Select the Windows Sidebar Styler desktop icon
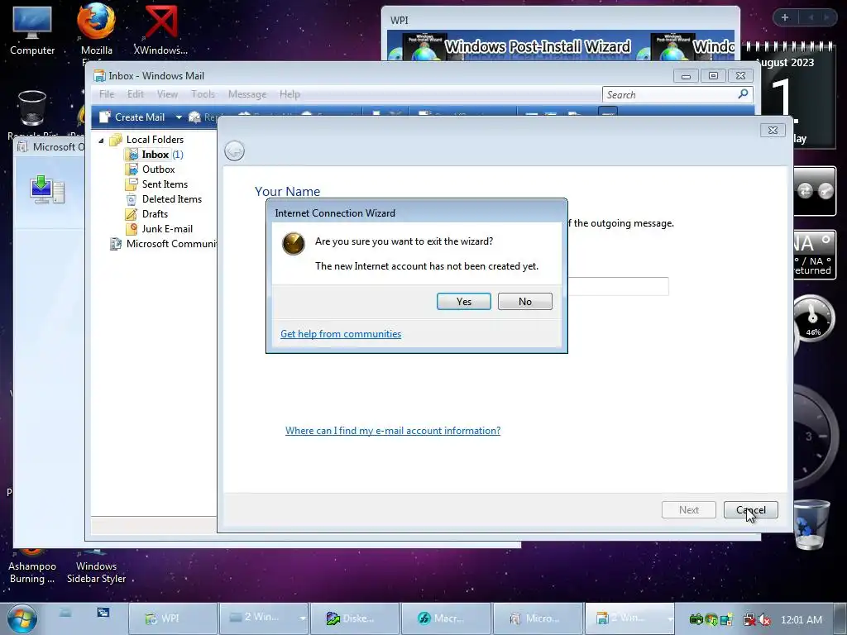 [x=96, y=568]
